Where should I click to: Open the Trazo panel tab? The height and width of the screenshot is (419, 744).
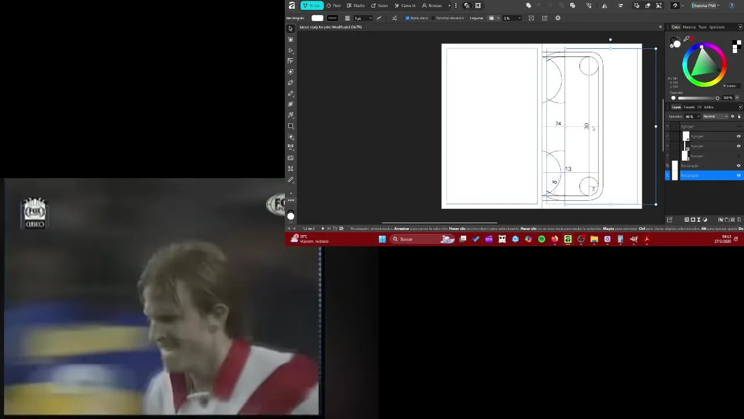(x=702, y=27)
